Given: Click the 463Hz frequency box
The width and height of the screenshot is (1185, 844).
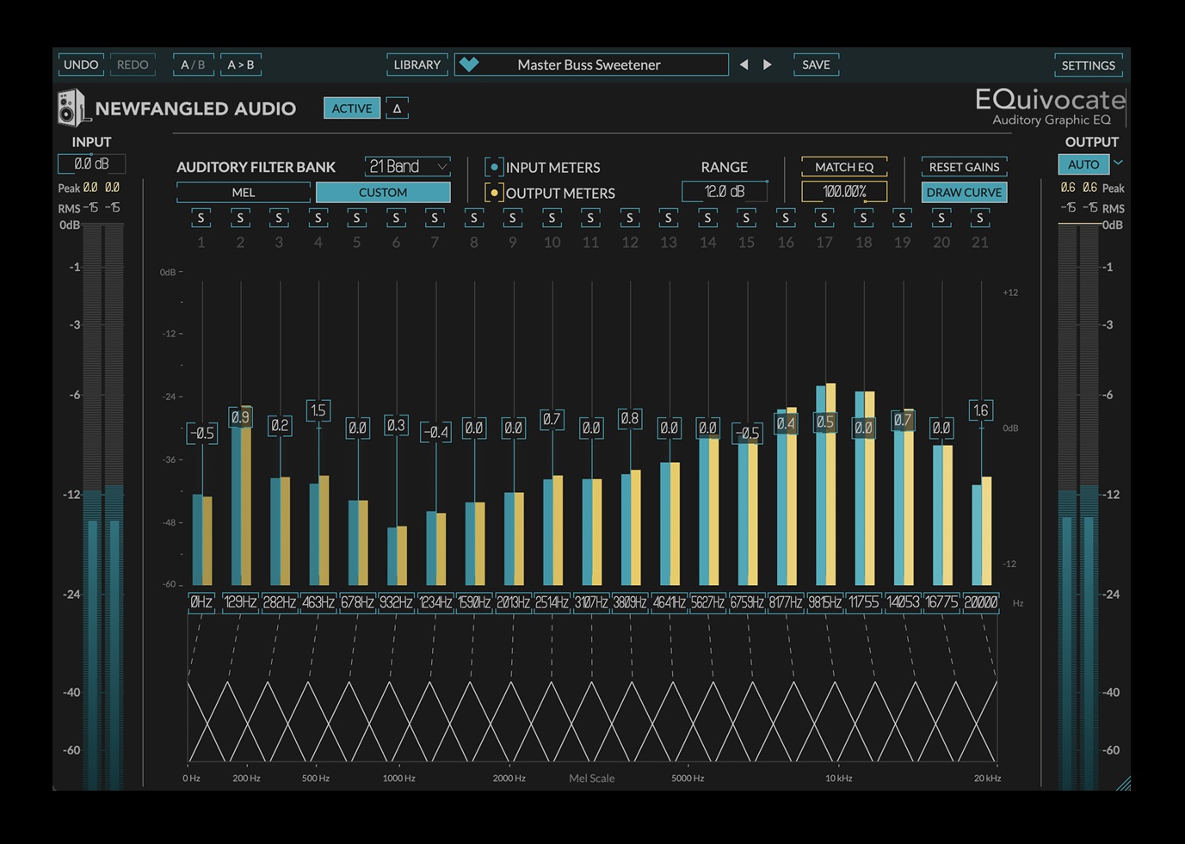Looking at the screenshot, I should (318, 603).
